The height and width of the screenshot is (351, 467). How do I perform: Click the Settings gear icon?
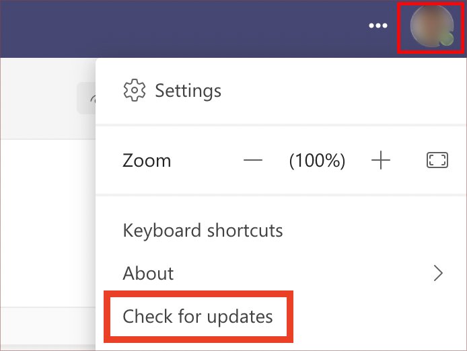(x=135, y=90)
